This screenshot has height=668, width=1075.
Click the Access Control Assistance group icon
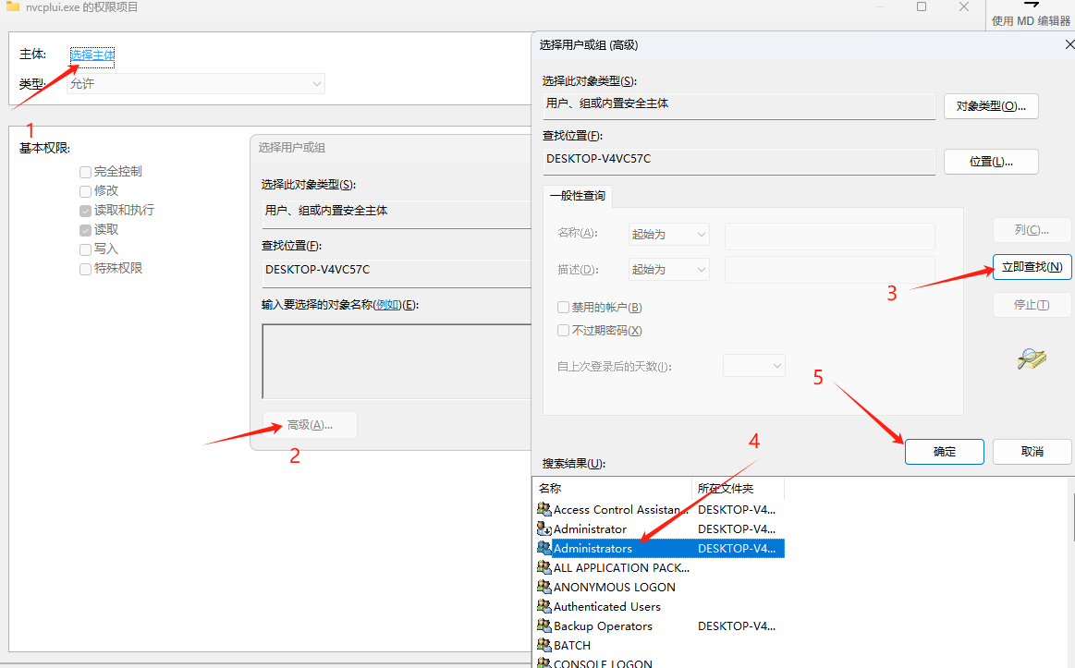click(x=544, y=509)
